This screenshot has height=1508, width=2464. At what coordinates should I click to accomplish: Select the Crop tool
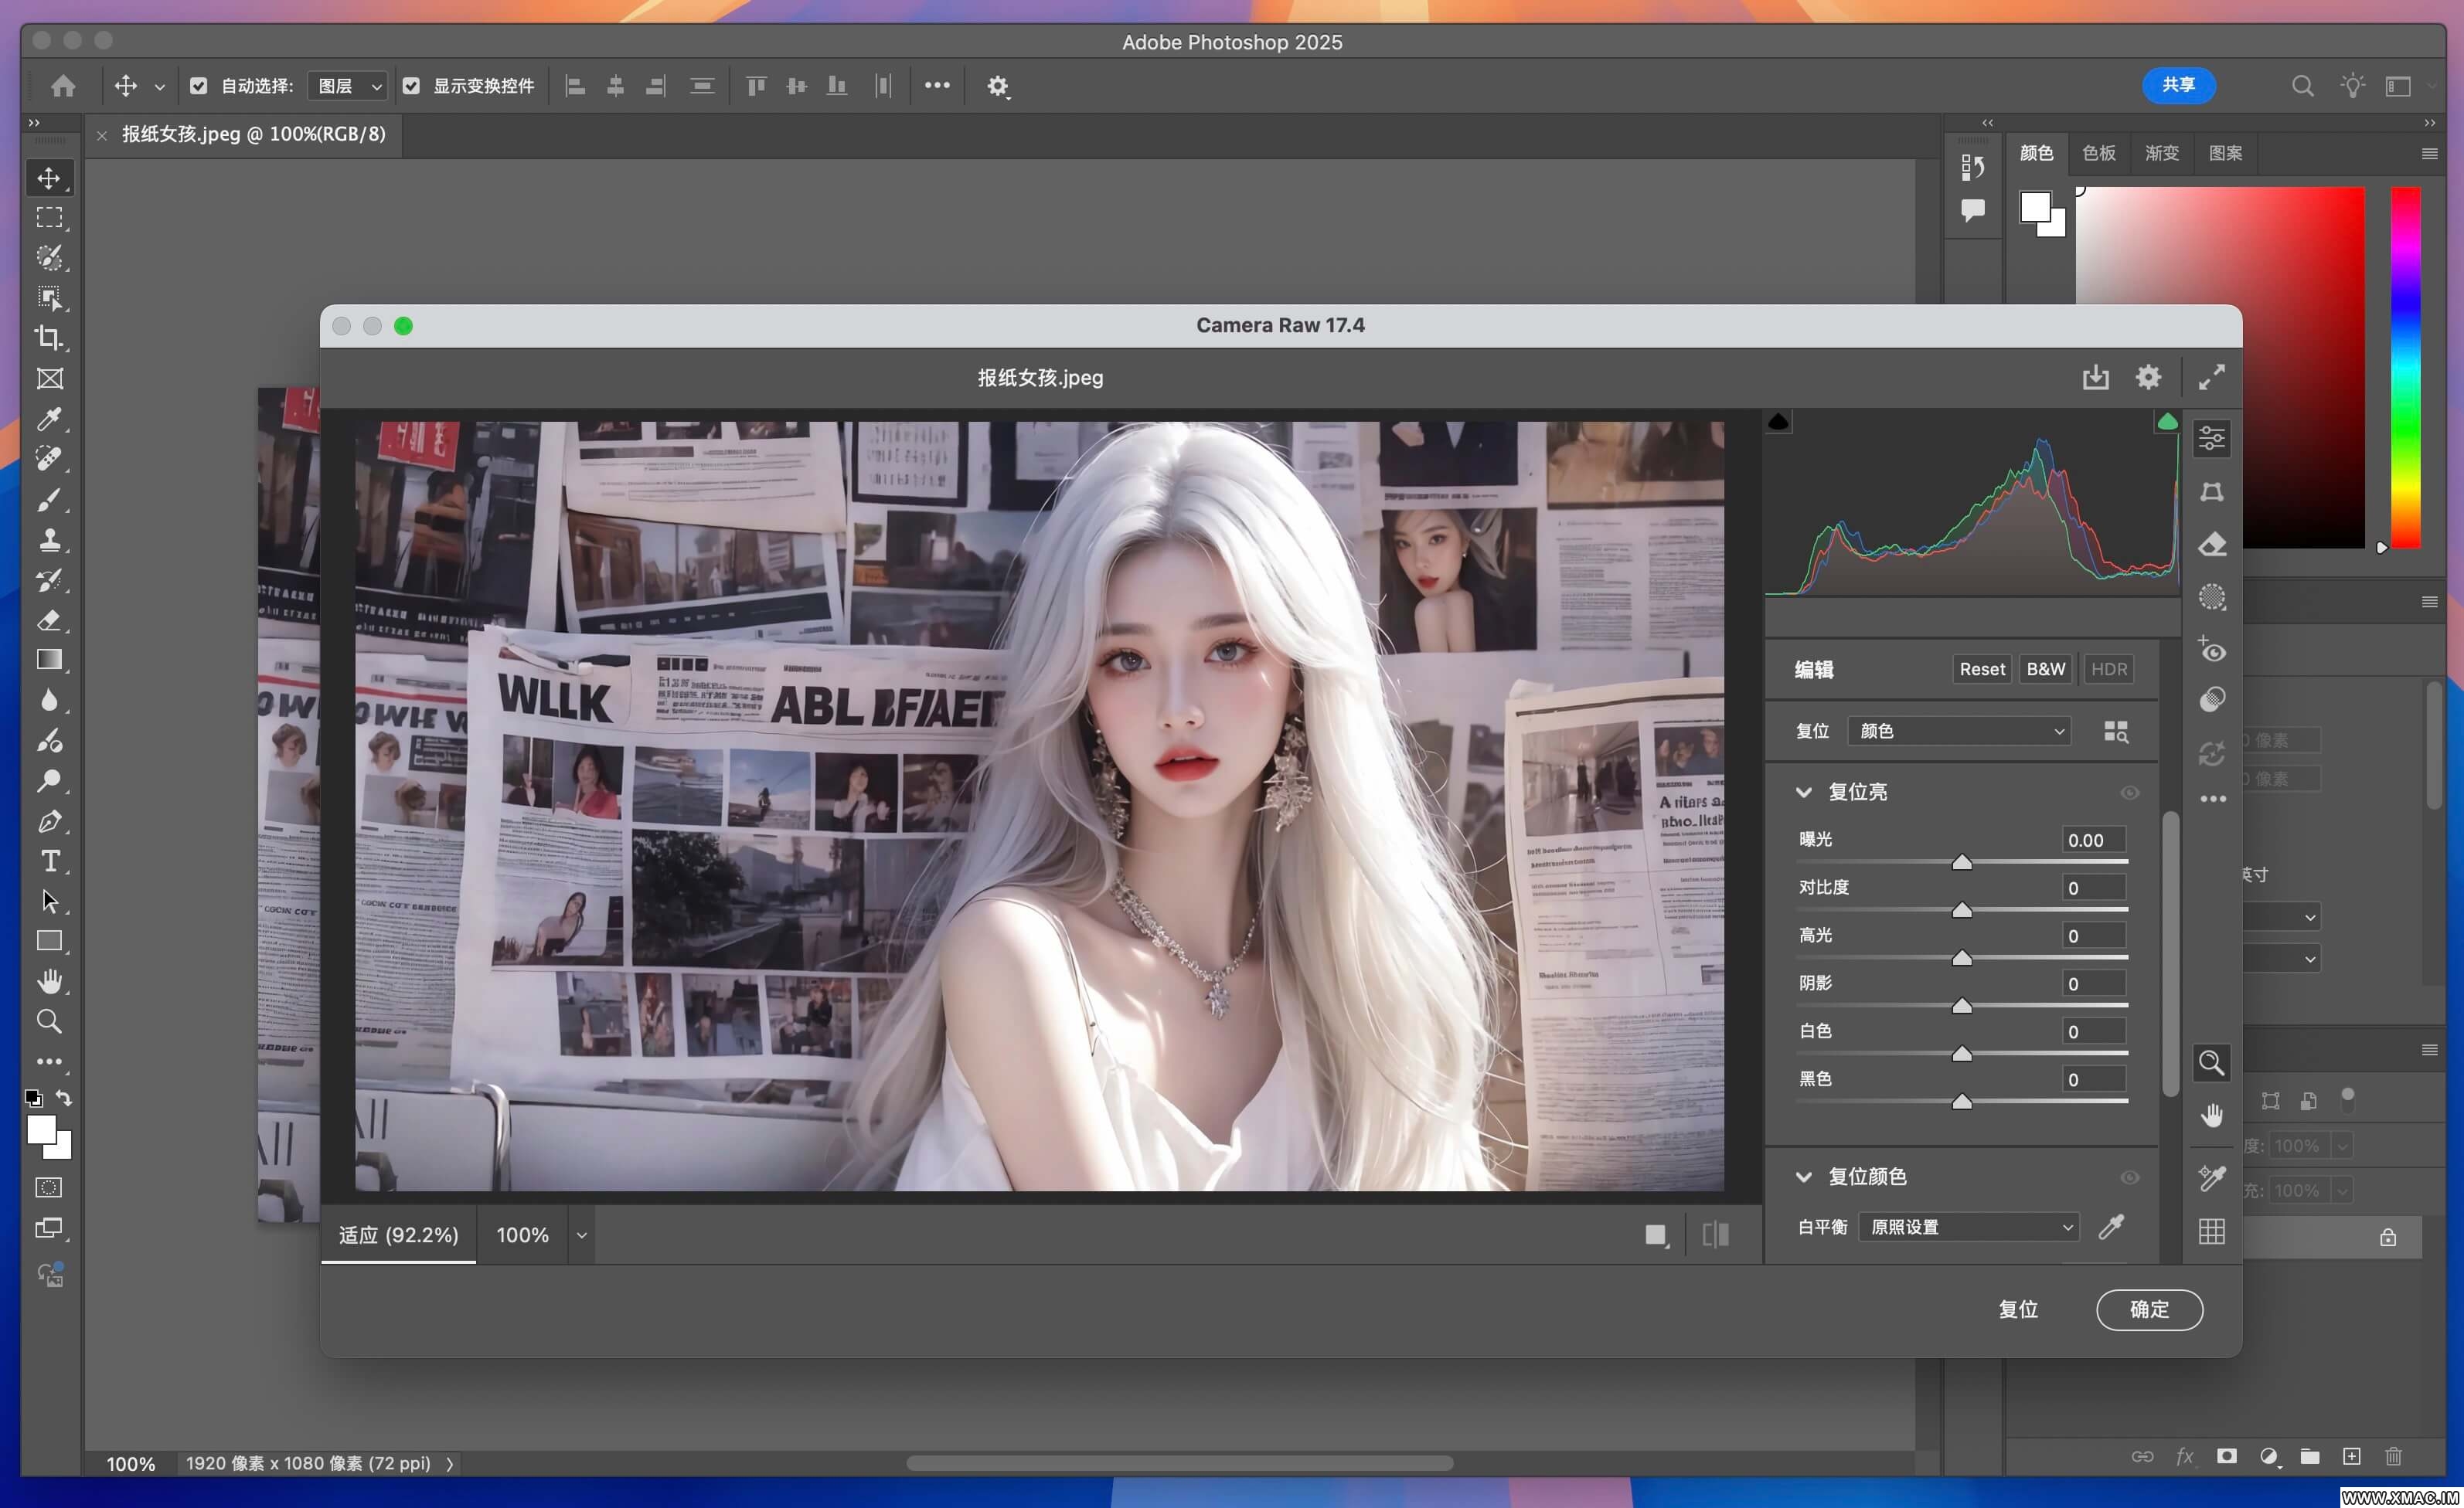point(49,338)
